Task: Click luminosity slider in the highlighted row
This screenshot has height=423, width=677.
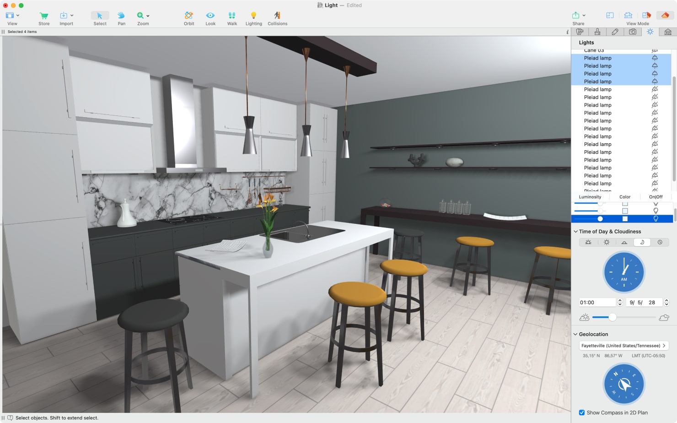Action: pos(590,219)
